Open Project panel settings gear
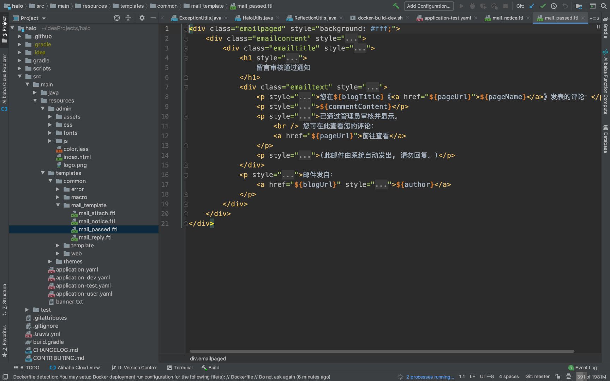The image size is (610, 381). tap(142, 18)
